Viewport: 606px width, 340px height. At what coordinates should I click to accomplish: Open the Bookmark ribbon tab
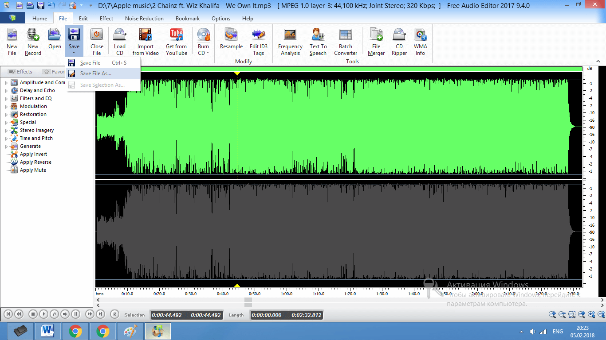tap(188, 19)
